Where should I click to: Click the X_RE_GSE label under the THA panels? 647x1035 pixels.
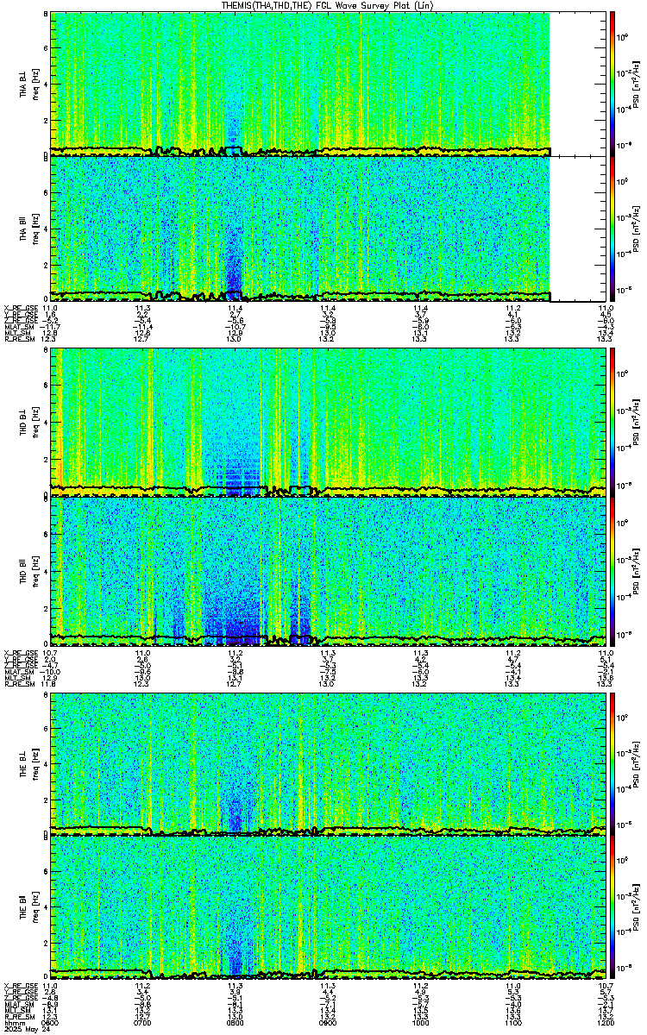click(x=18, y=307)
